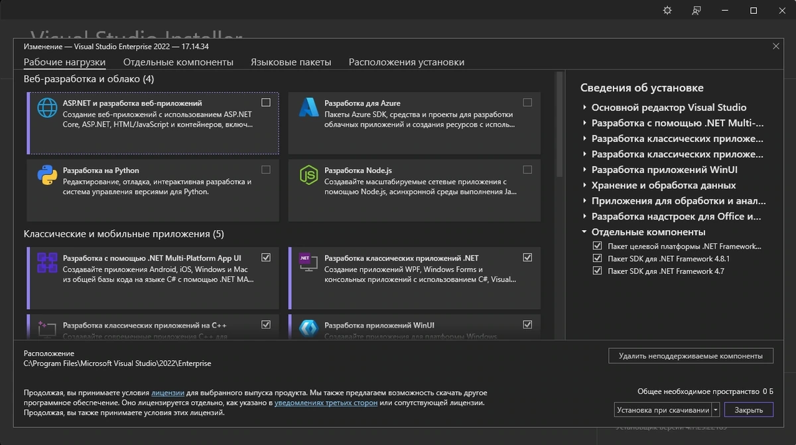Click the Закрыть button
Image resolution: width=796 pixels, height=445 pixels.
tap(749, 410)
